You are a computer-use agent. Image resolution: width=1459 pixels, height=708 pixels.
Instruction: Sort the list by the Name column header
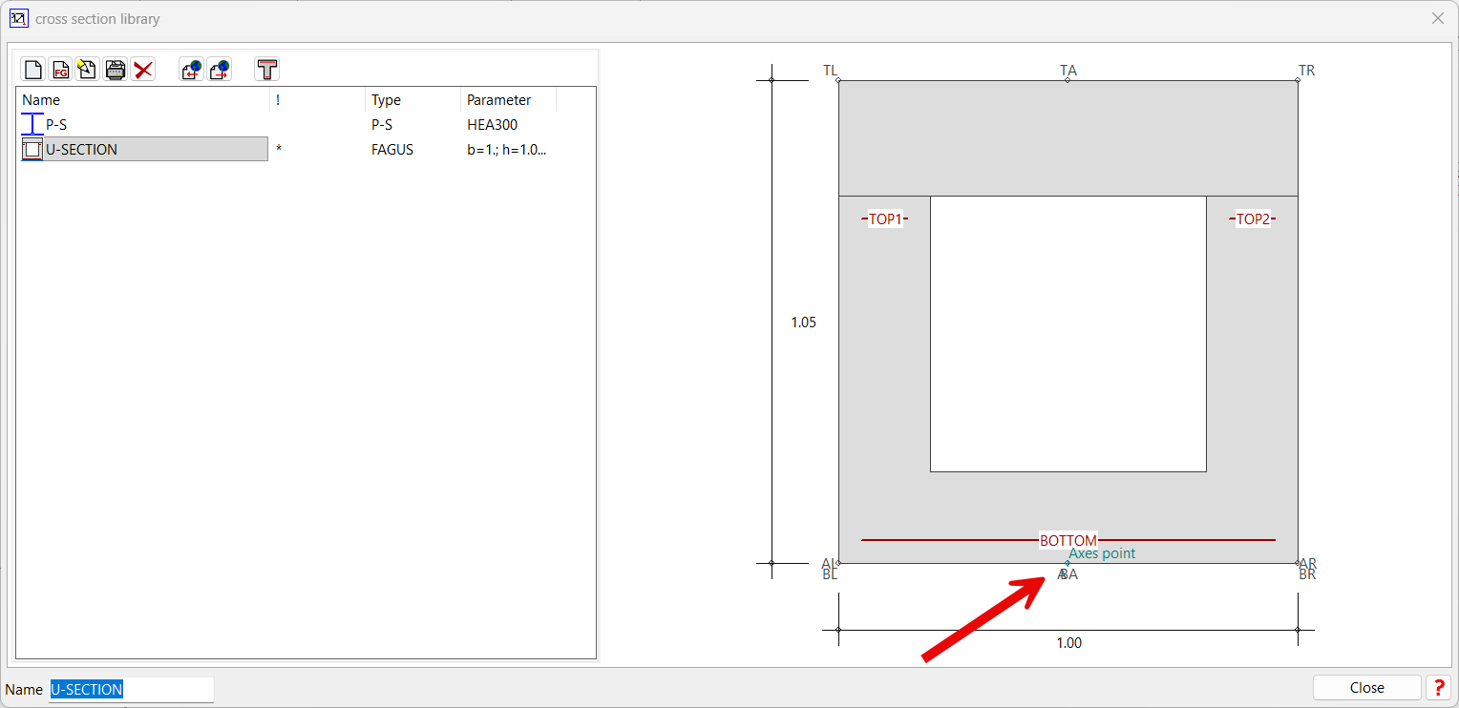[x=143, y=100]
